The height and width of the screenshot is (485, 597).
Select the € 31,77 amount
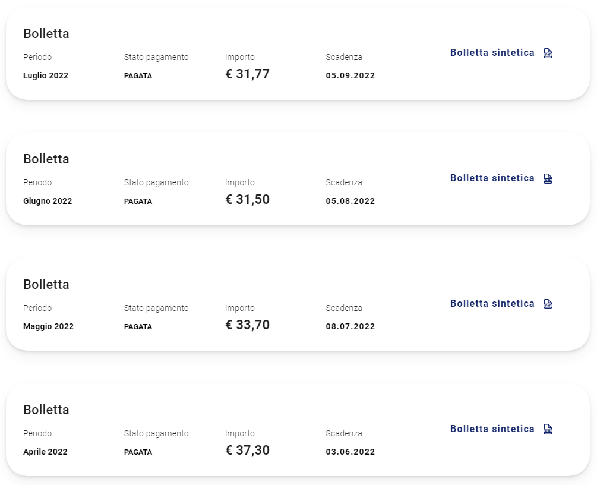tap(248, 74)
